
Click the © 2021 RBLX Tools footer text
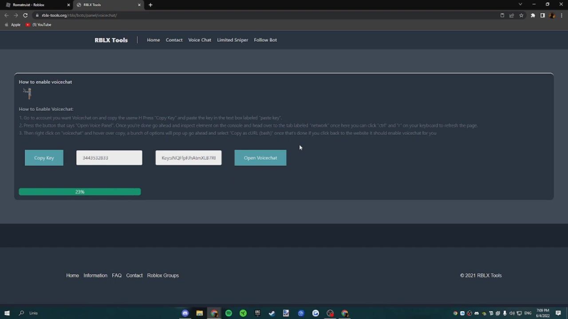tap(481, 275)
